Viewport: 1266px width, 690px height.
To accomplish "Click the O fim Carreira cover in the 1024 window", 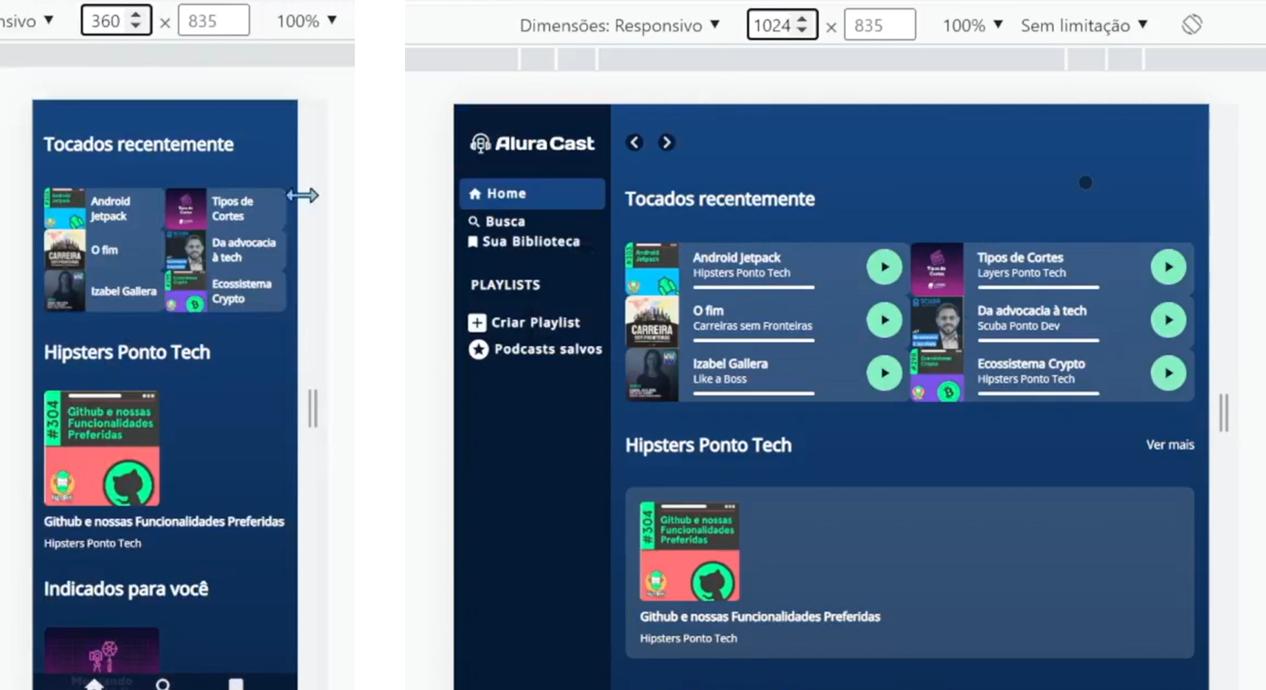I will coord(652,322).
